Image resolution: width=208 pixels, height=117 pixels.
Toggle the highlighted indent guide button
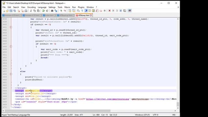(x=86, y=11)
